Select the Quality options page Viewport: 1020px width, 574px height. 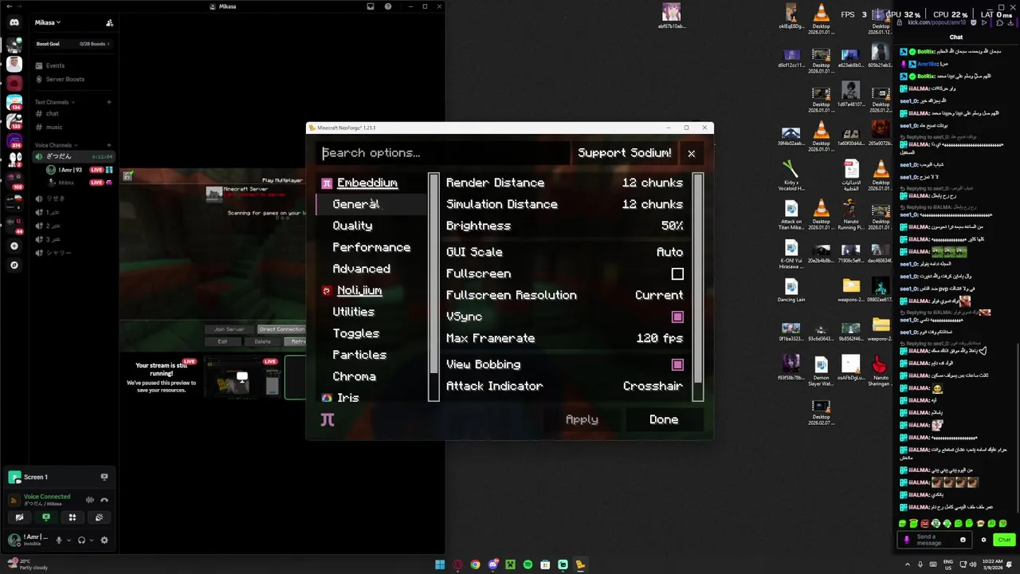(371, 226)
